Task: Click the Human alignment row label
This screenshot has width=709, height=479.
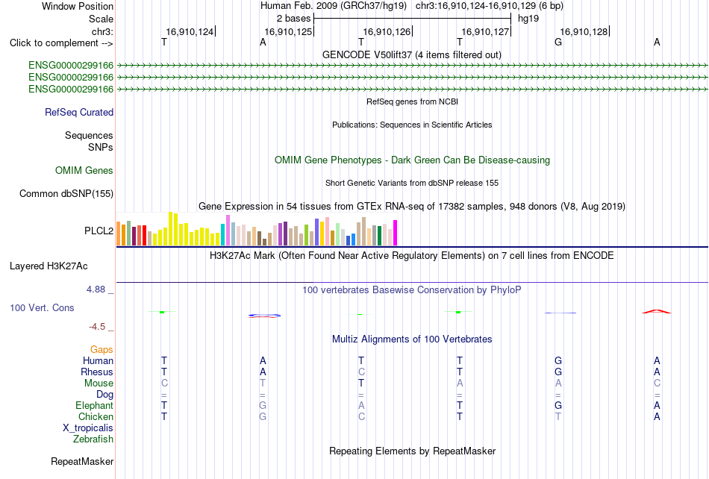Action: point(98,360)
